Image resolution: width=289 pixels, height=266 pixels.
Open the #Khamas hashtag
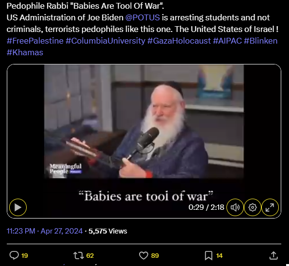coord(25,52)
